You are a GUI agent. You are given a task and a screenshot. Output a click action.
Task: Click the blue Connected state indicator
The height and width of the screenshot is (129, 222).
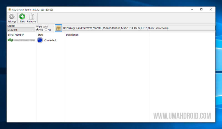coord(40,40)
